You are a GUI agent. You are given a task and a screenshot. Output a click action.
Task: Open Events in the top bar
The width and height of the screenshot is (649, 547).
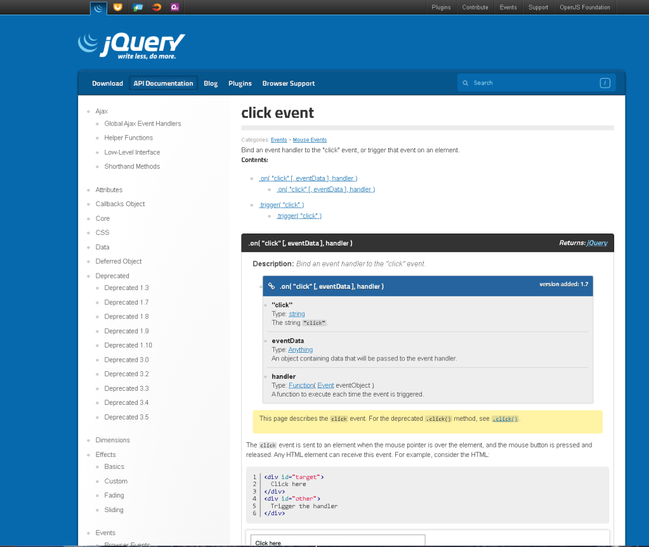click(x=508, y=8)
